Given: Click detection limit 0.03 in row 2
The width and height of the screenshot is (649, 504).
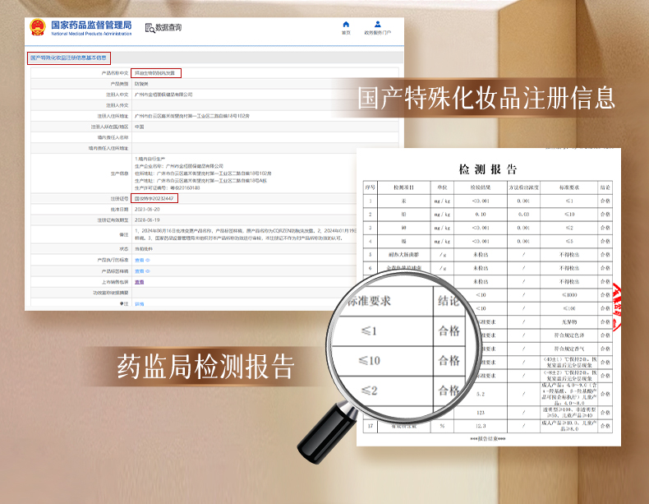Looking at the screenshot, I should pyautogui.click(x=523, y=215).
